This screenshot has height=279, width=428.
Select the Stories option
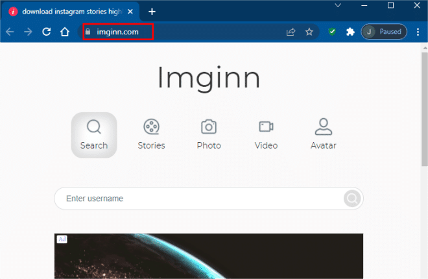coord(151,135)
